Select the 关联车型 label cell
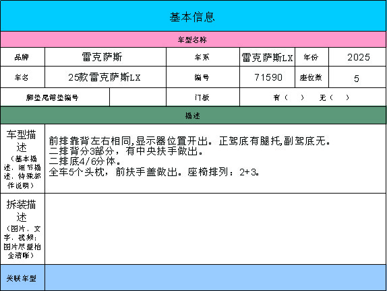 click(22, 278)
